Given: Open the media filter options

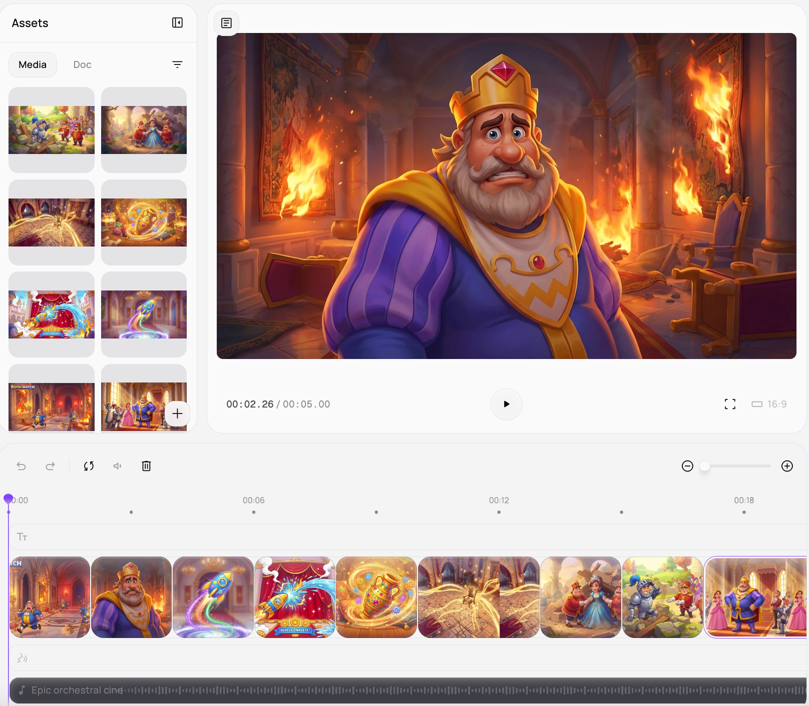Looking at the screenshot, I should coord(177,64).
